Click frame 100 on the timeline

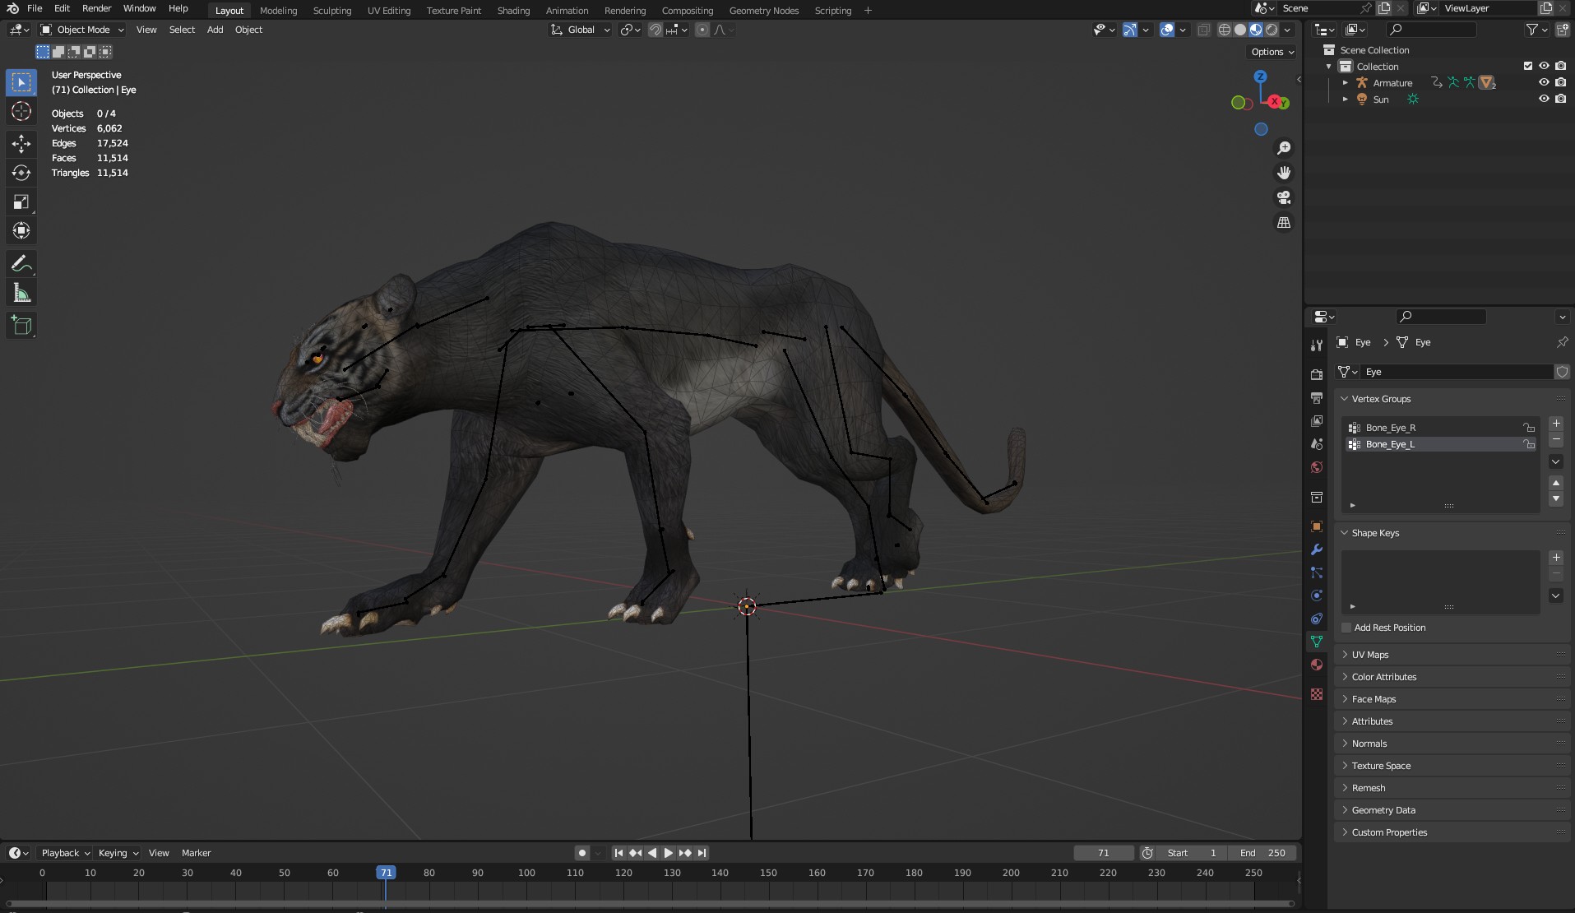tap(526, 873)
